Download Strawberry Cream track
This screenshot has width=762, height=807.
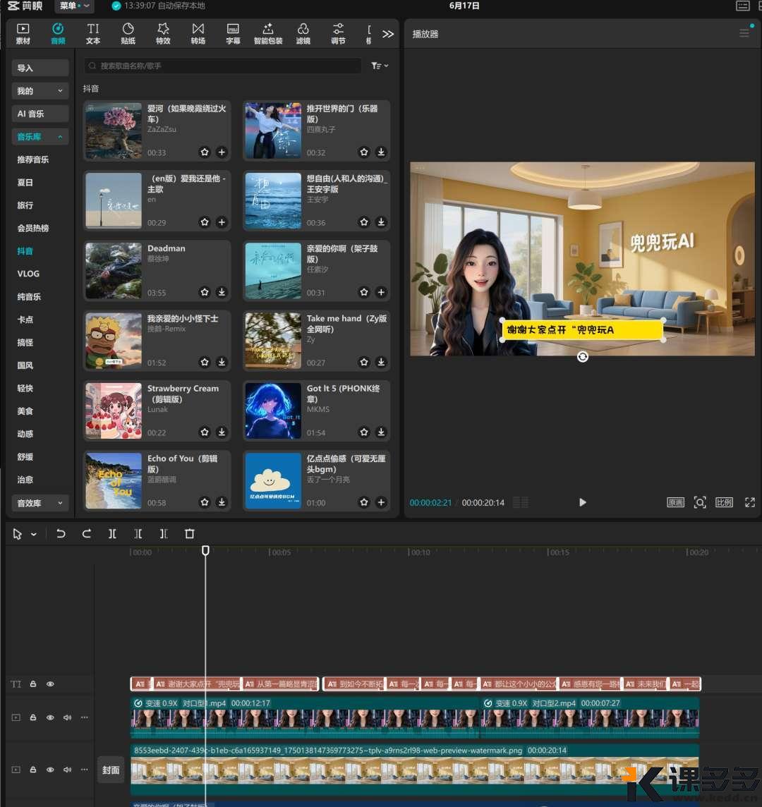[x=222, y=432]
